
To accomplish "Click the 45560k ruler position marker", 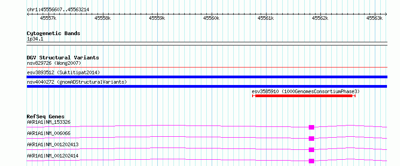I will pos(211,18).
